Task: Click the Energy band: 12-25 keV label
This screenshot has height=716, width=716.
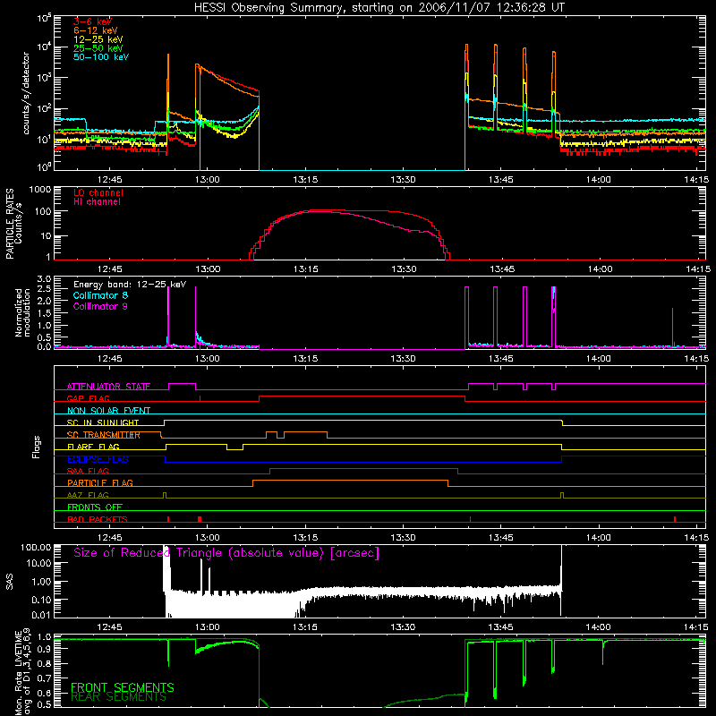Action: (130, 285)
